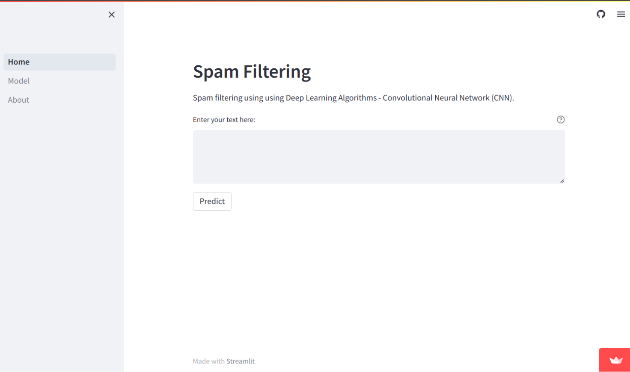
Task: Navigate to the Model page
Action: click(x=18, y=81)
